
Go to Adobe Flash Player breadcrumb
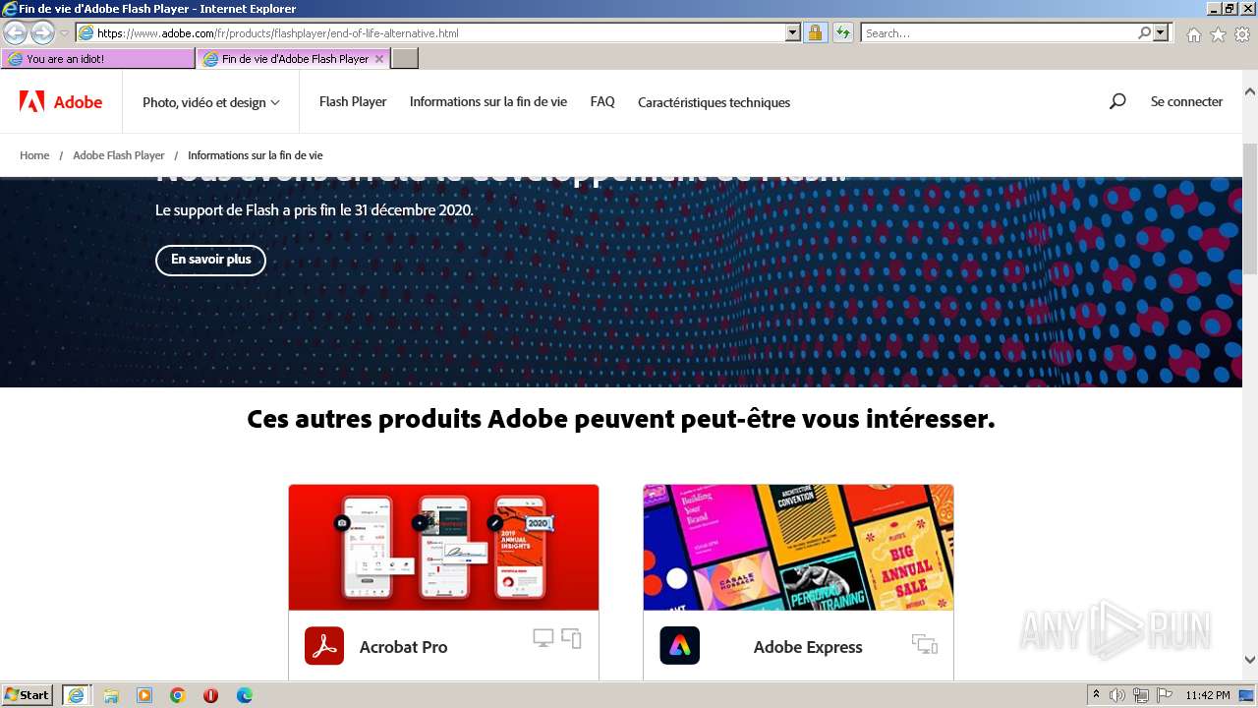coord(119,155)
